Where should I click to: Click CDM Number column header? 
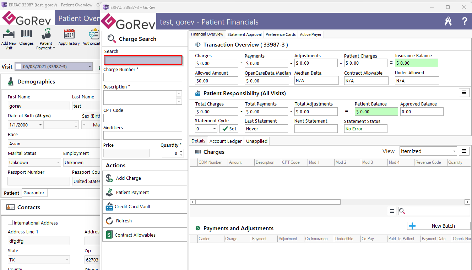point(210,162)
